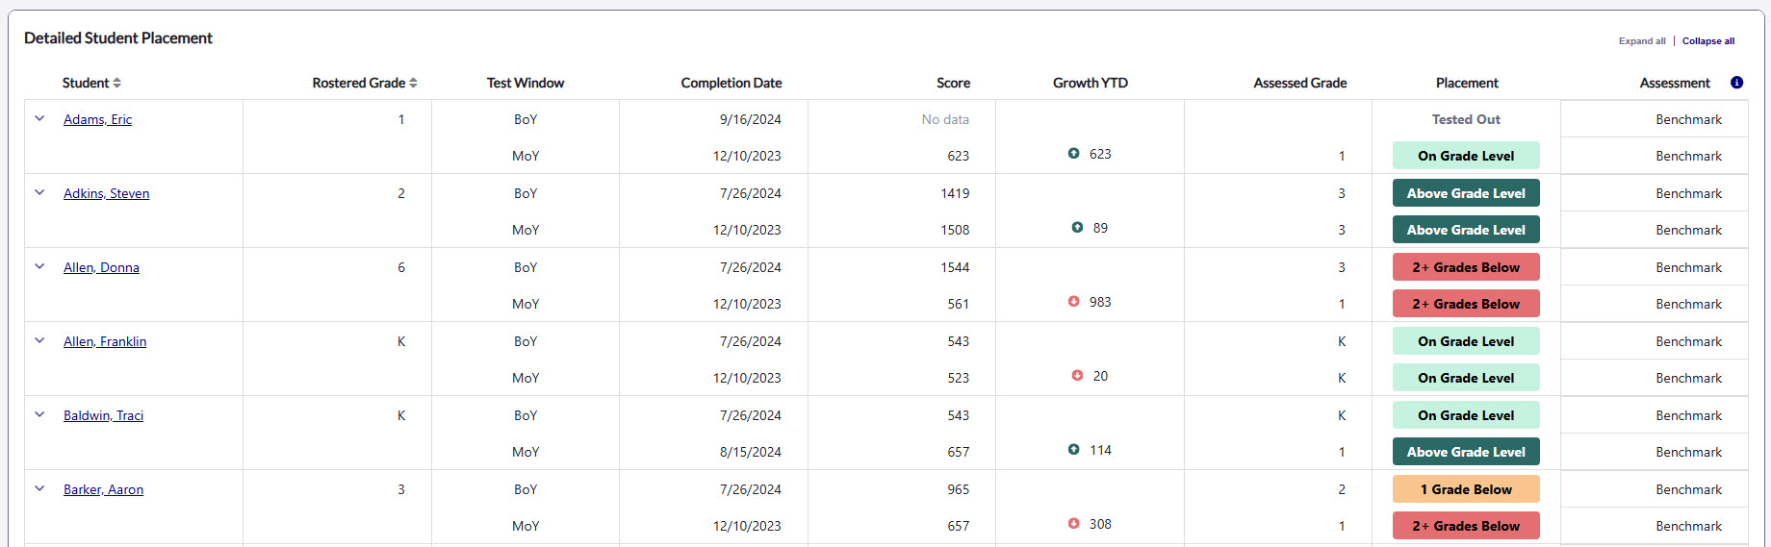
Task: Collapse Aaron Barker row chevron
Action: (39, 488)
